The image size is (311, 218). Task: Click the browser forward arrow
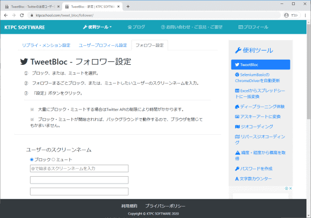coord(14,15)
